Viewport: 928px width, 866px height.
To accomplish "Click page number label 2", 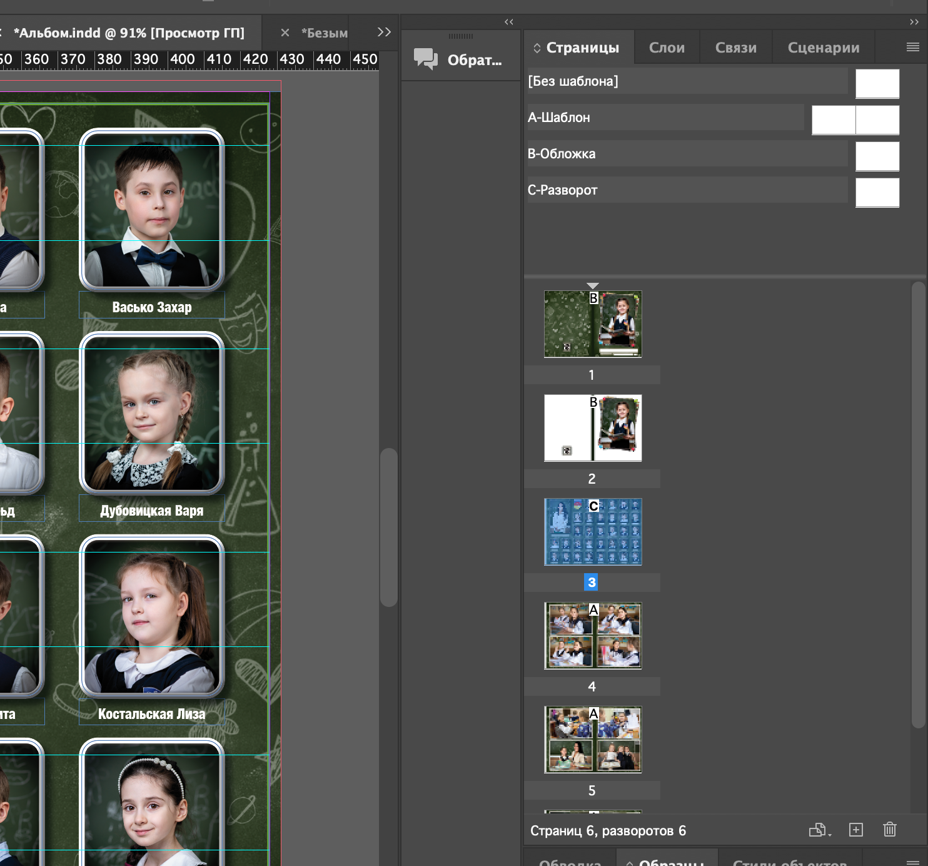I will pos(592,479).
